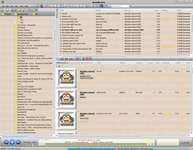
Task: Click the search icon beside Entire Library box
Action: [133, 6]
